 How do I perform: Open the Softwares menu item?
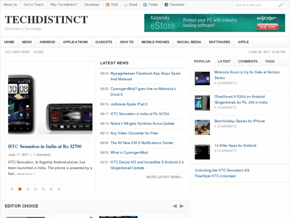219,42
